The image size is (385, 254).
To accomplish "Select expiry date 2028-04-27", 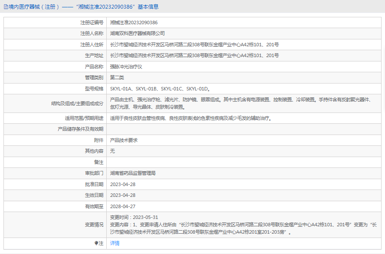I will point(123,206).
